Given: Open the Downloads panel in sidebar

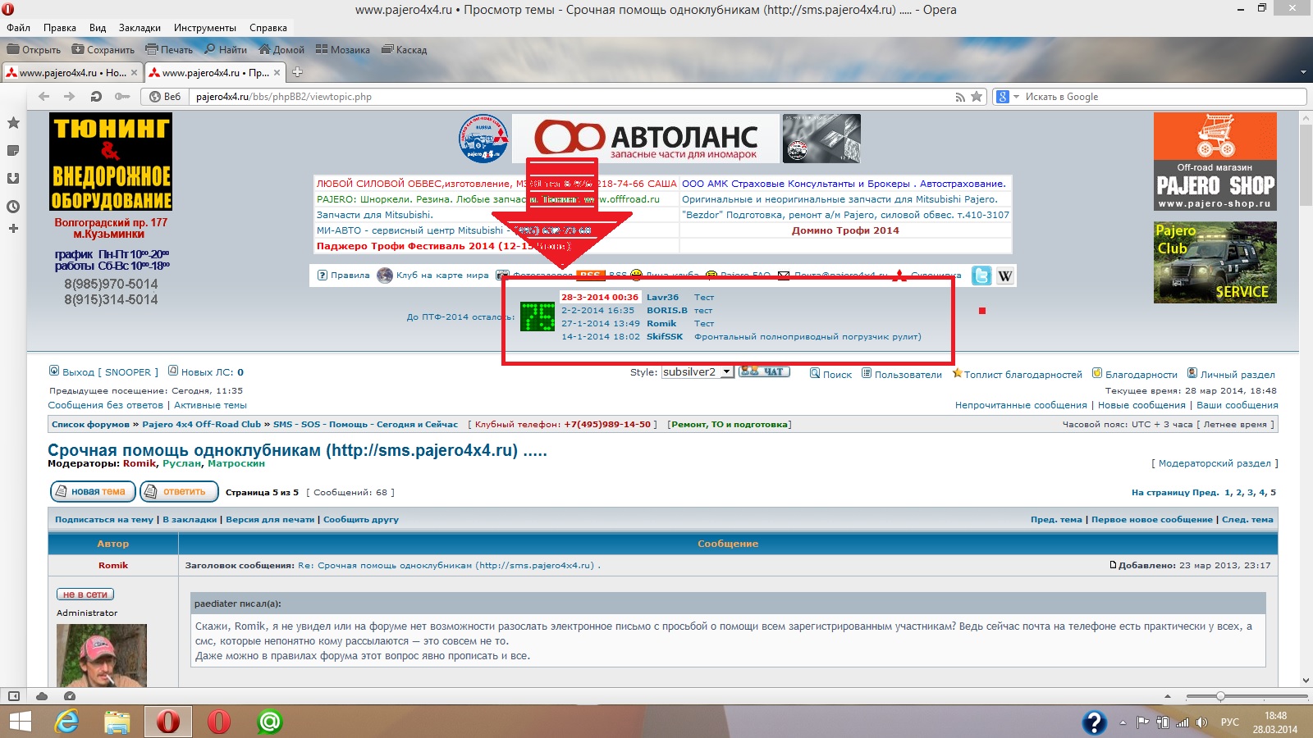Looking at the screenshot, I should pos(13,178).
